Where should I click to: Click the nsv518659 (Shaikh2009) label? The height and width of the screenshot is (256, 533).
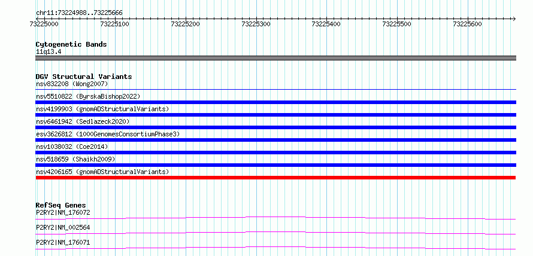[75, 159]
